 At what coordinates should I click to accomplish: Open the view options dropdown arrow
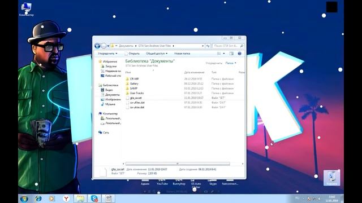pos(224,54)
